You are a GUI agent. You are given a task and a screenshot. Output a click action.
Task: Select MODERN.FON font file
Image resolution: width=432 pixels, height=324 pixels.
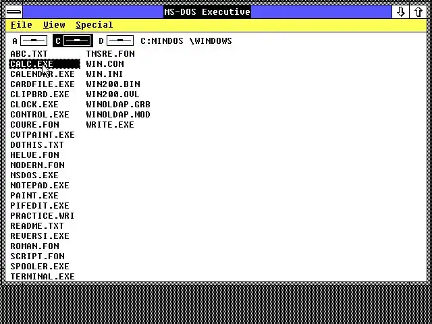[37, 165]
